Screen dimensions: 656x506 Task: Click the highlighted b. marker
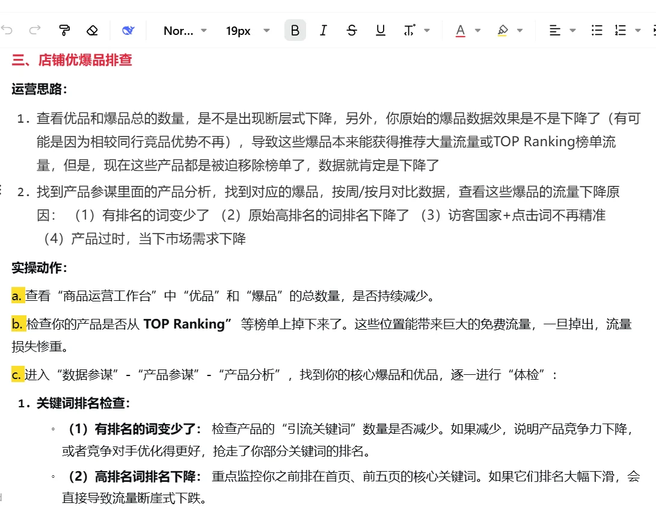[x=17, y=324]
